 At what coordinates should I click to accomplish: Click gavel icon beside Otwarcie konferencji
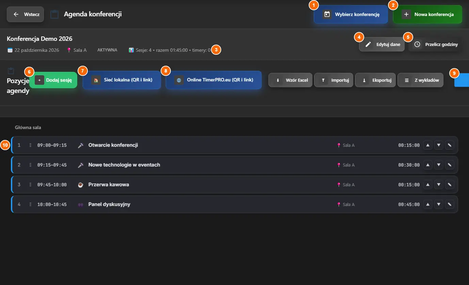click(x=81, y=145)
